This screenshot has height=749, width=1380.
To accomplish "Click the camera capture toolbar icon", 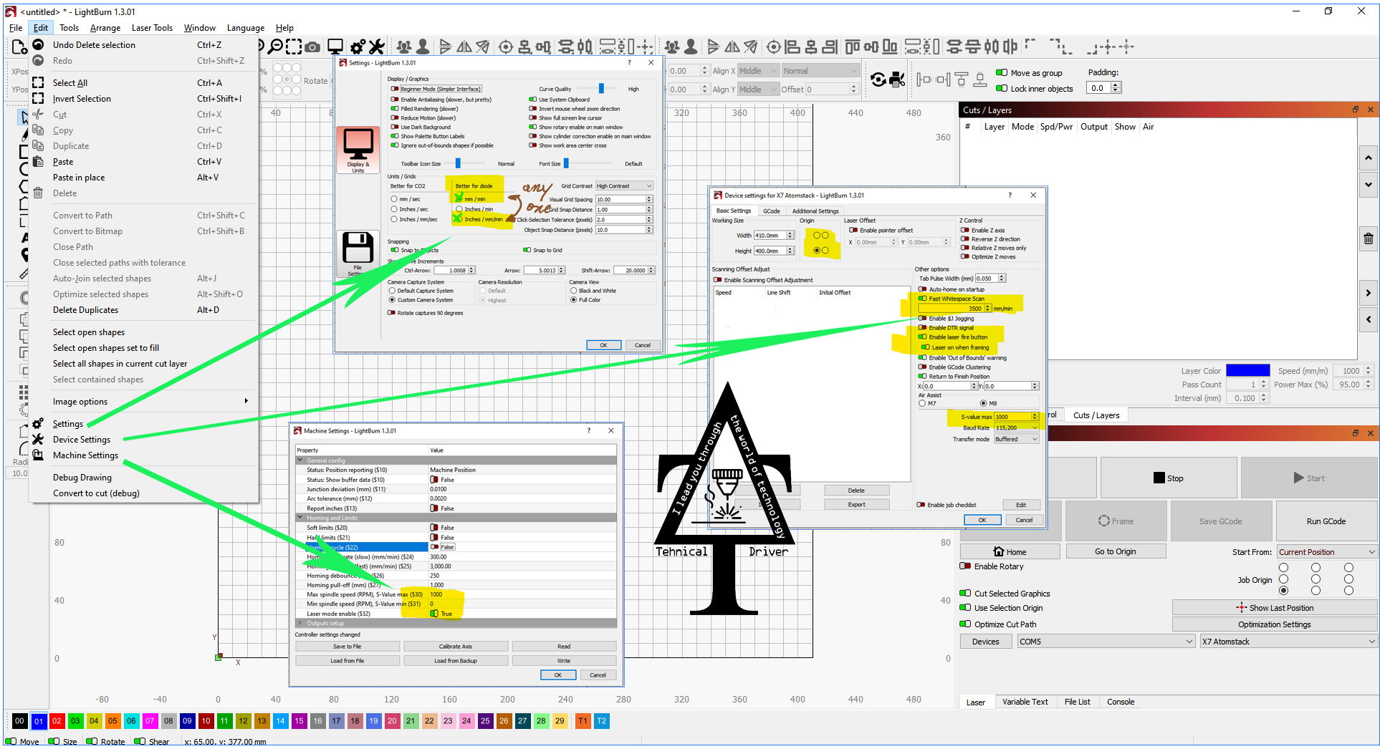I will (312, 47).
